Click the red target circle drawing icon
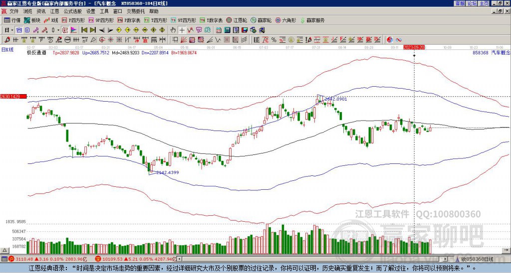This screenshot has height=273, width=511. click(x=102, y=40)
